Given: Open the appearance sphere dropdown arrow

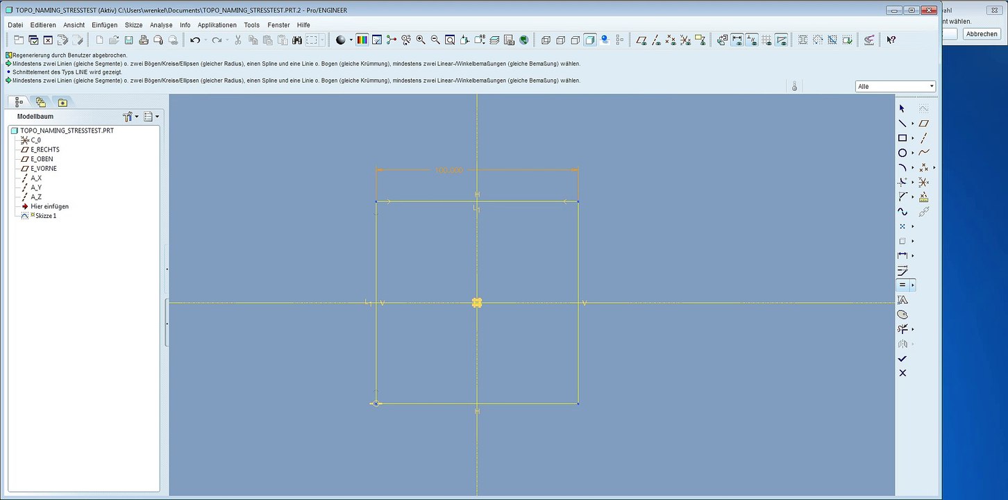Looking at the screenshot, I should click(x=351, y=40).
